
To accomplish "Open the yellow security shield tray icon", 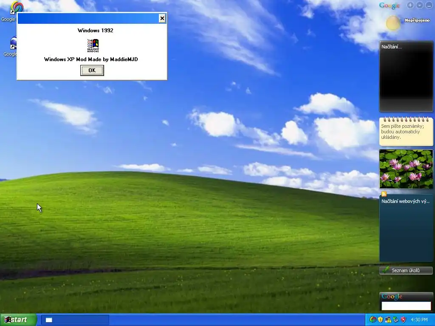I will pos(380,320).
